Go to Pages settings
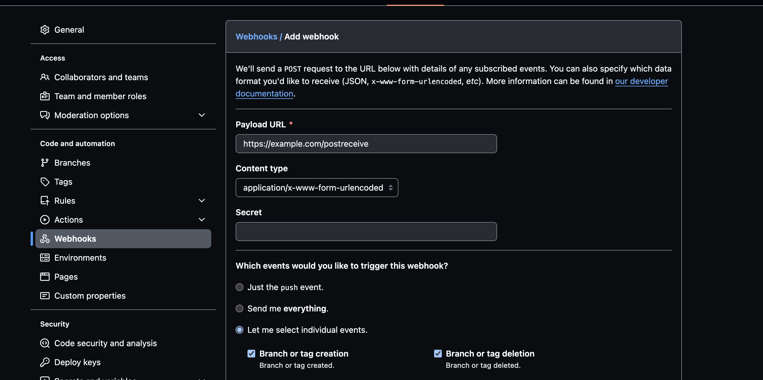The image size is (763, 380). click(123, 277)
